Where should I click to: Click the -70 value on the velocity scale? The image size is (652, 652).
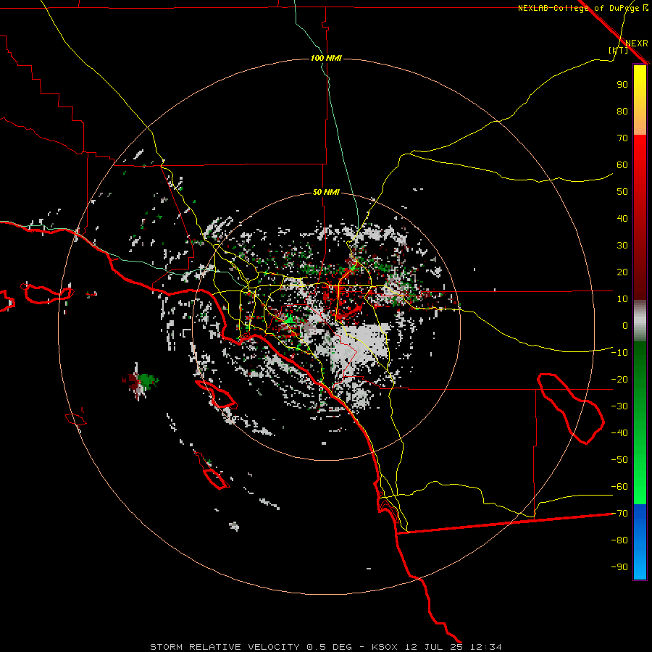pyautogui.click(x=619, y=514)
